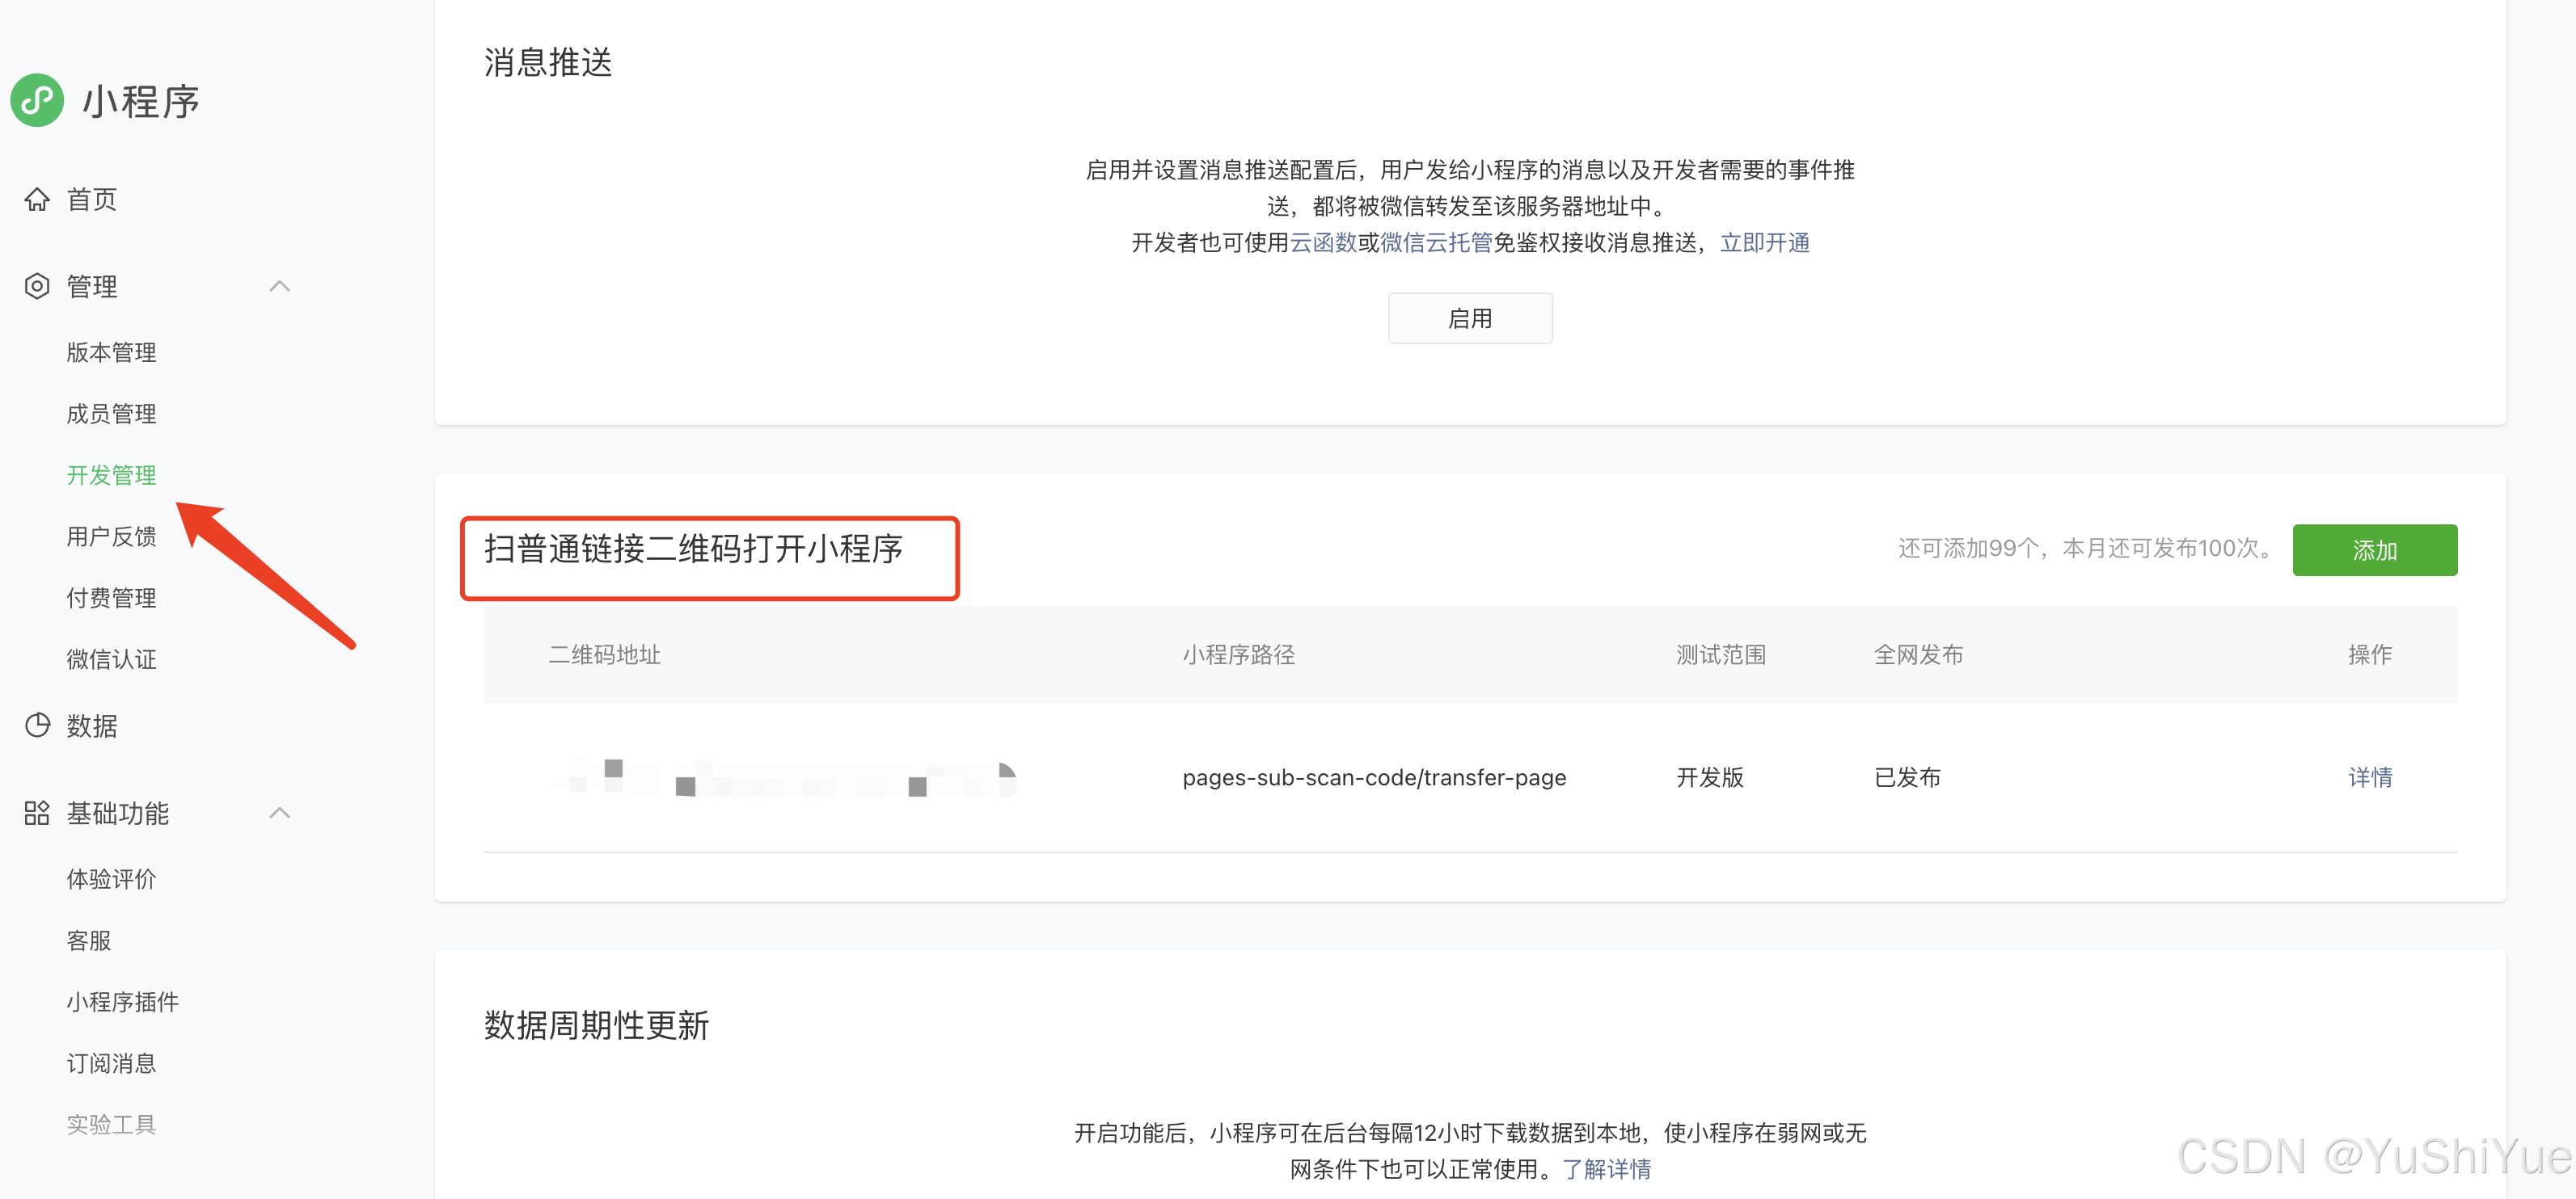
Task: Go to 用户反馈 page
Action: pos(111,536)
